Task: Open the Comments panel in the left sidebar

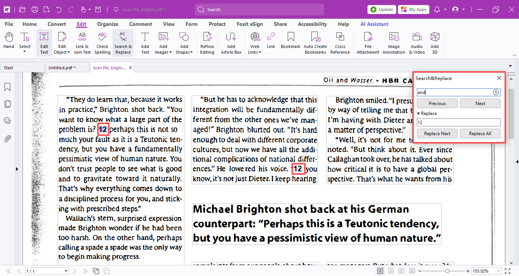Action: [7, 121]
